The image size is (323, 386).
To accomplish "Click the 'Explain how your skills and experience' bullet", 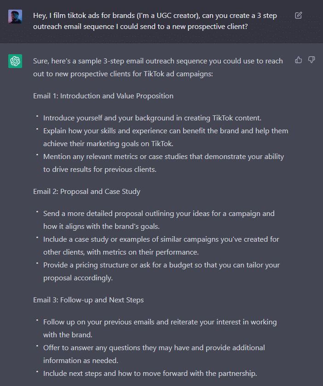I will 166,137.
